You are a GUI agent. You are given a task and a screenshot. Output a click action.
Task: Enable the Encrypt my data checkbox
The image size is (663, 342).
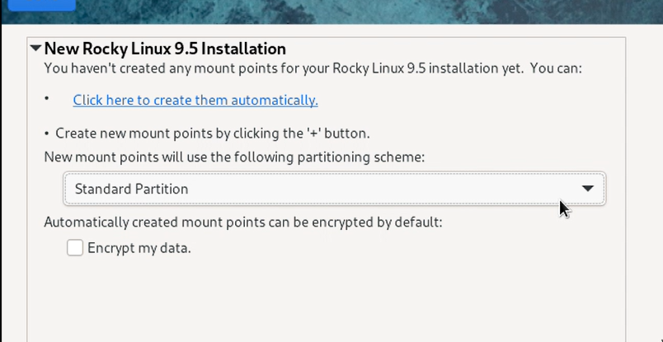pos(75,248)
